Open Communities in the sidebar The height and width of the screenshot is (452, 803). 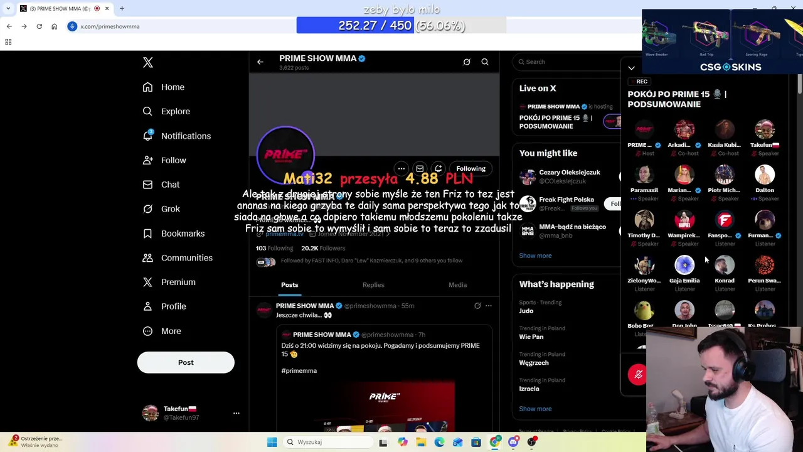(x=178, y=257)
